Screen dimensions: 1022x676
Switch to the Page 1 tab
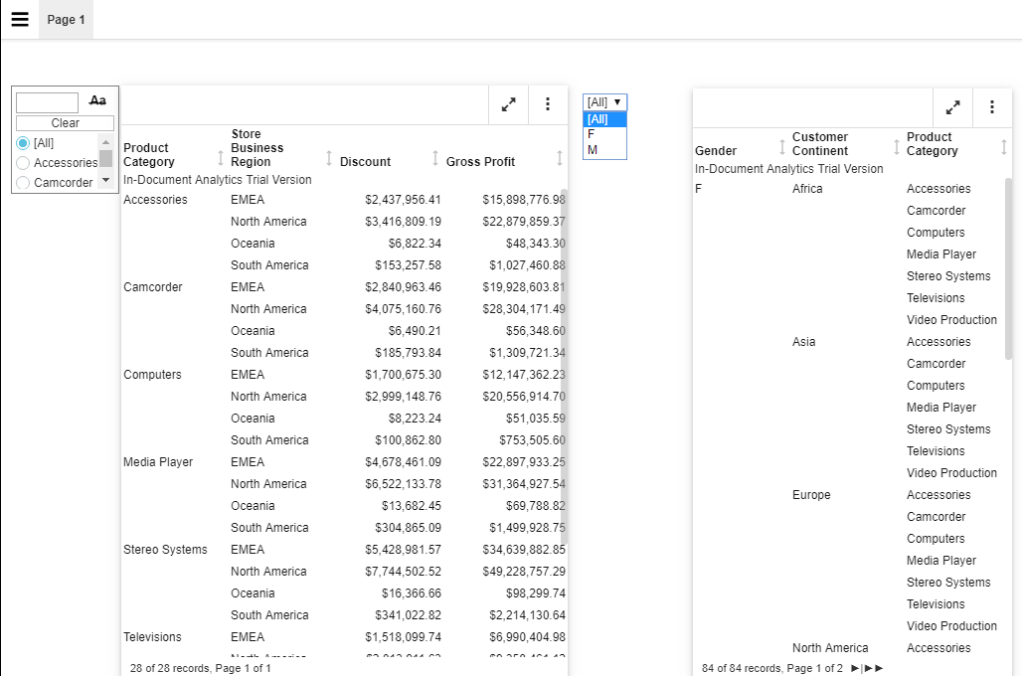coord(66,20)
